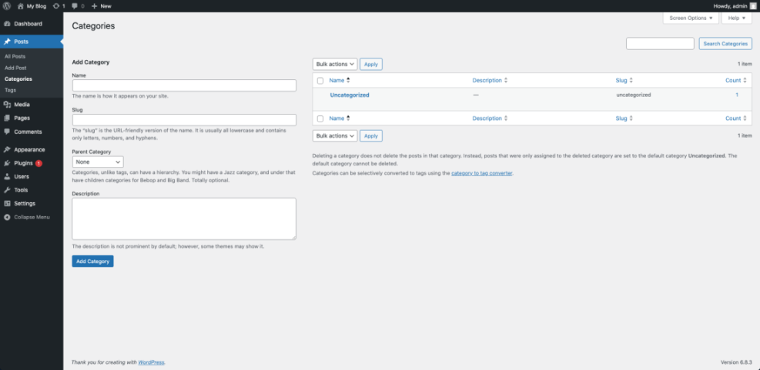
Task: Click count 1 for Uncategorized
Action: (737, 95)
